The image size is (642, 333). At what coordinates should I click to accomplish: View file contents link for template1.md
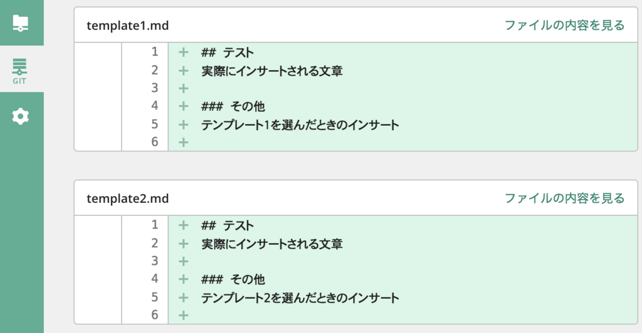pos(565,25)
